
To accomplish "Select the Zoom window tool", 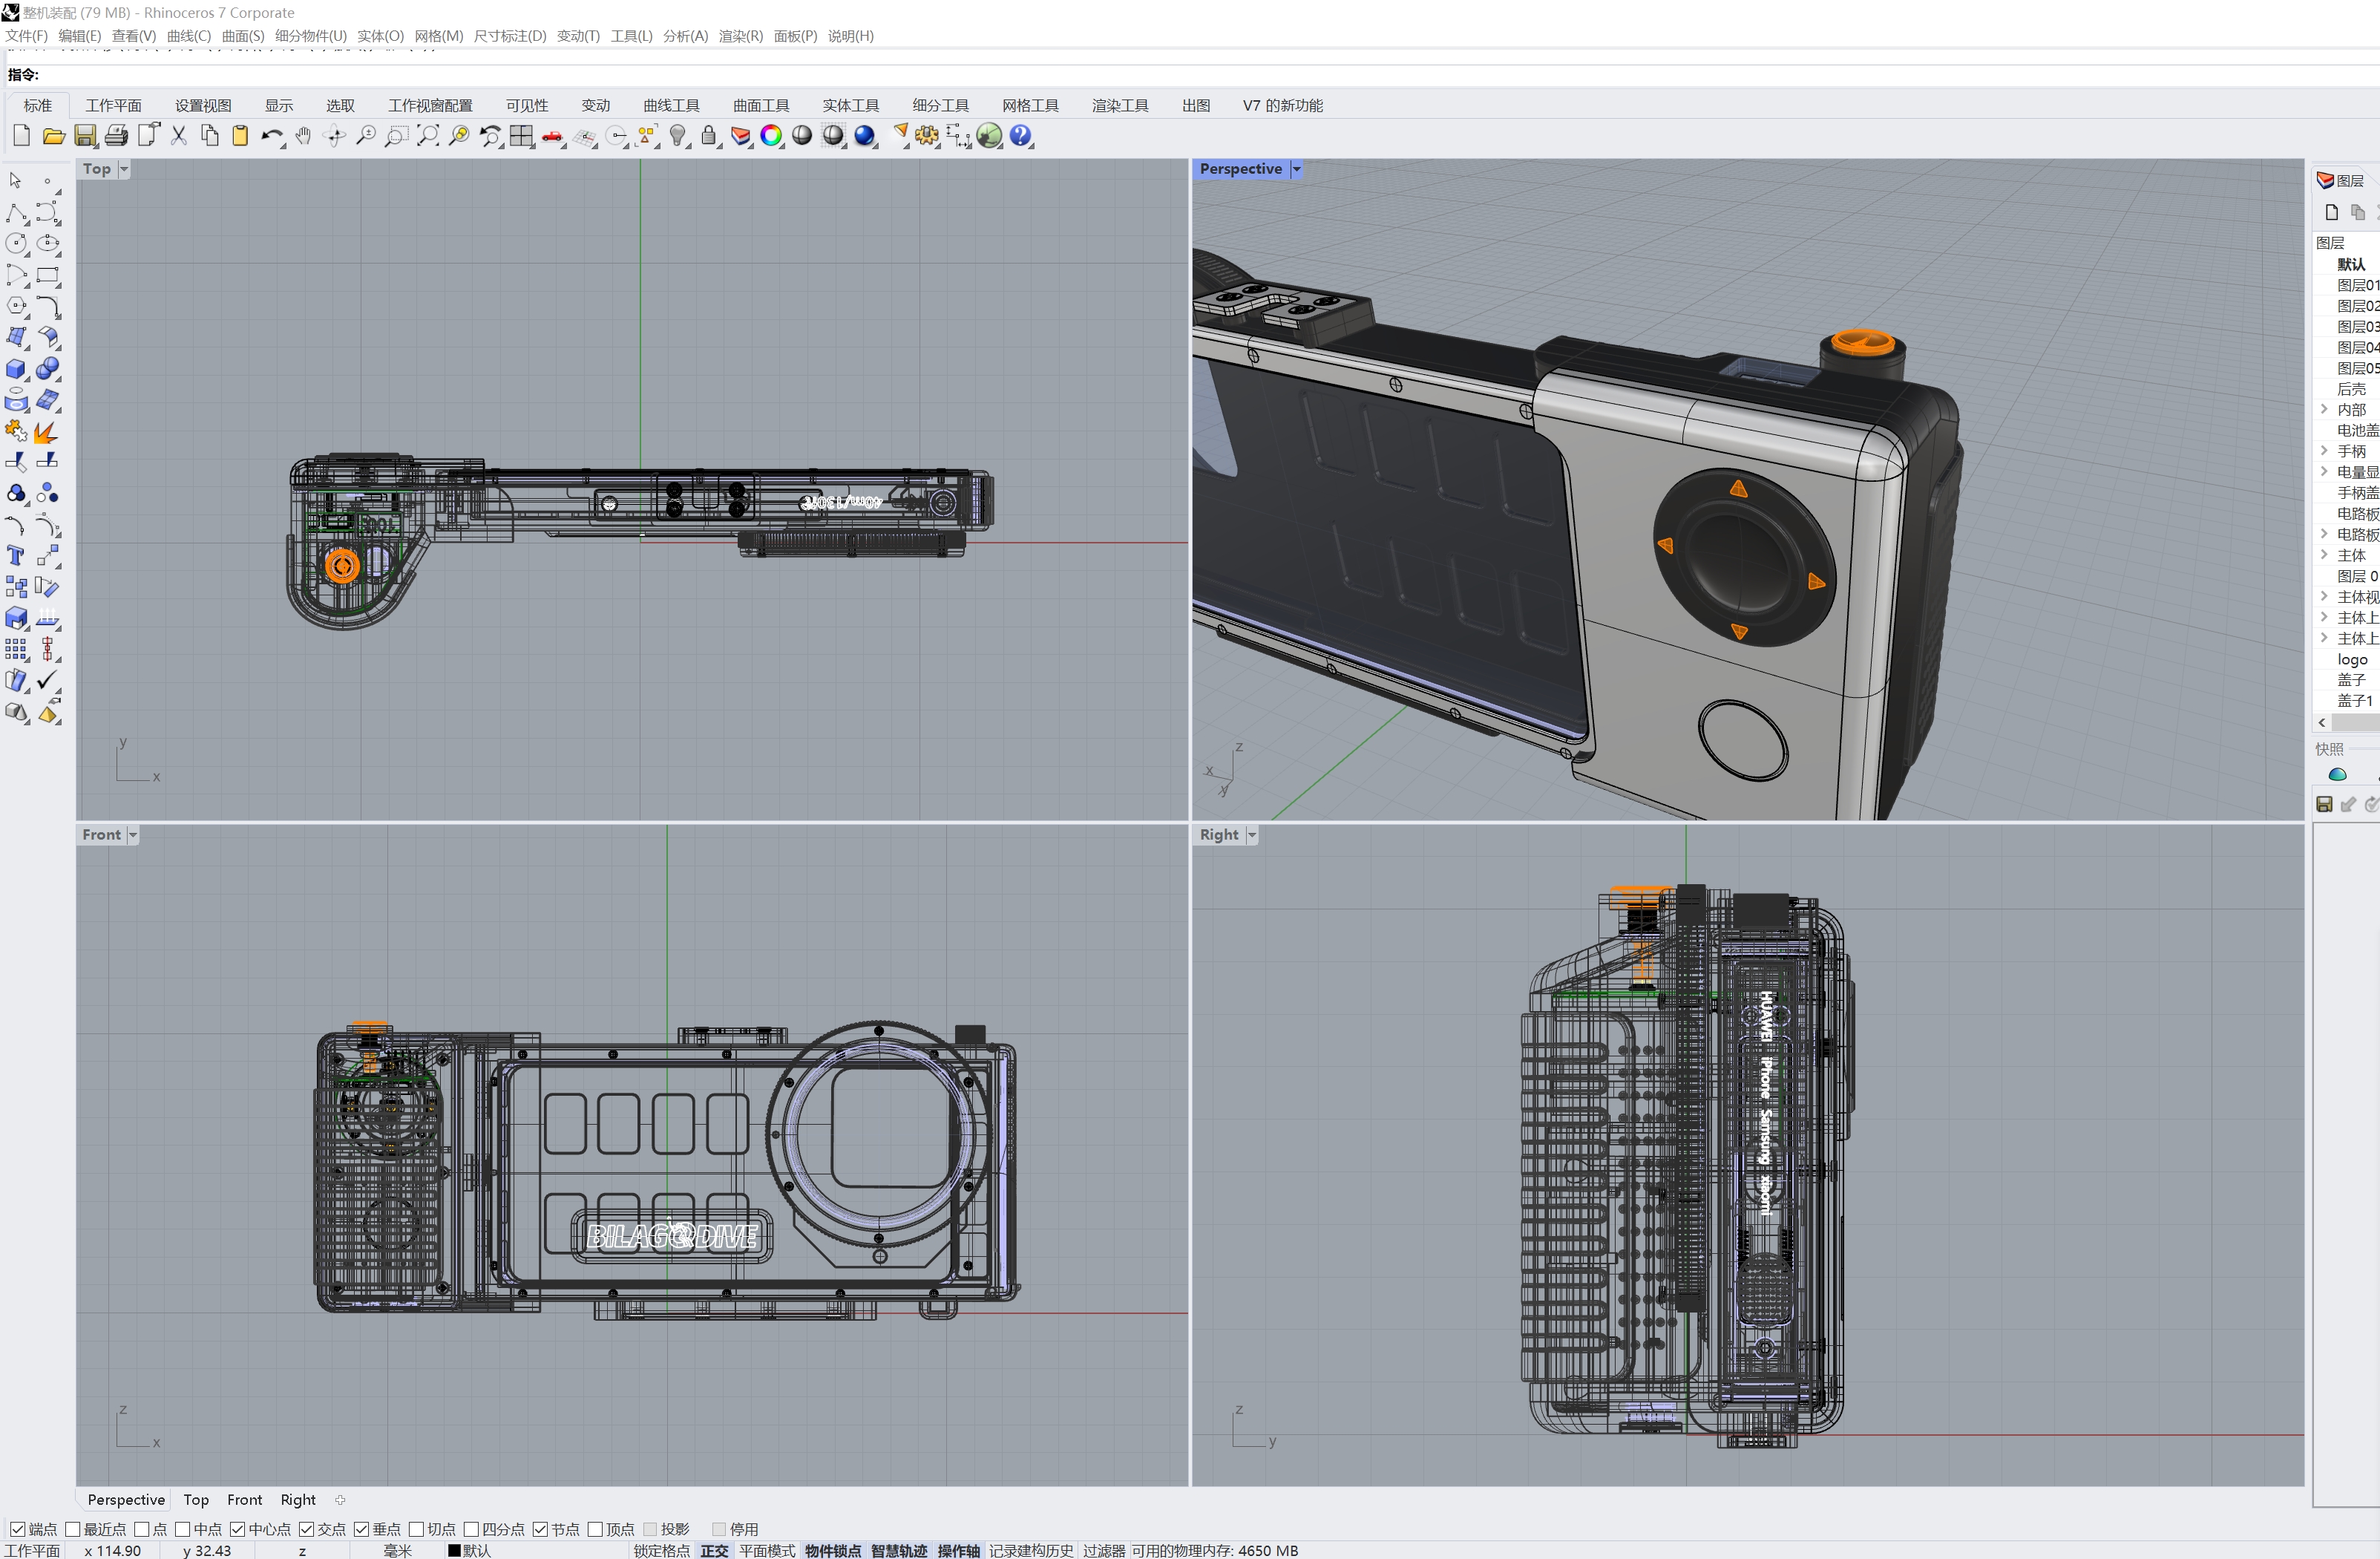I will [396, 136].
